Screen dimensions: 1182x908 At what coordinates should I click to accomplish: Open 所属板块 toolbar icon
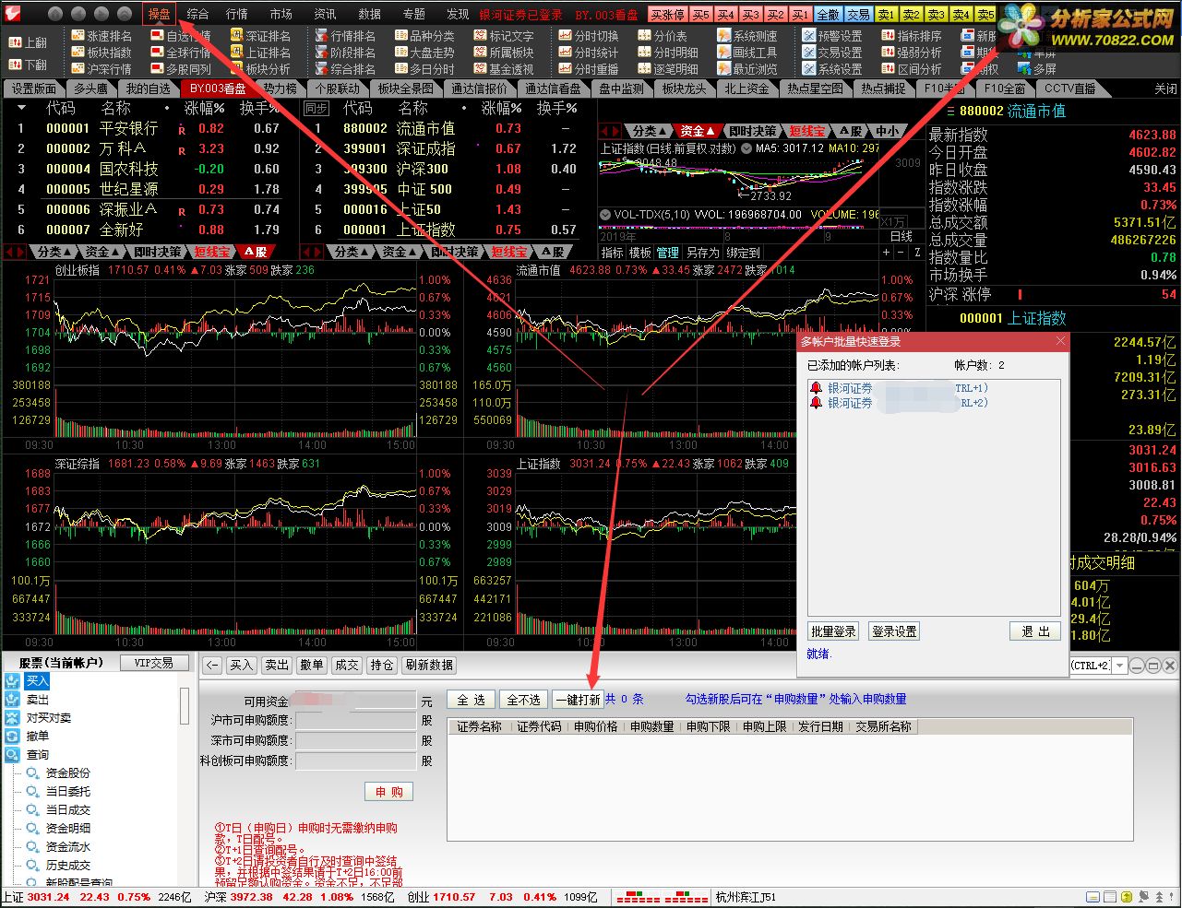pyautogui.click(x=504, y=53)
